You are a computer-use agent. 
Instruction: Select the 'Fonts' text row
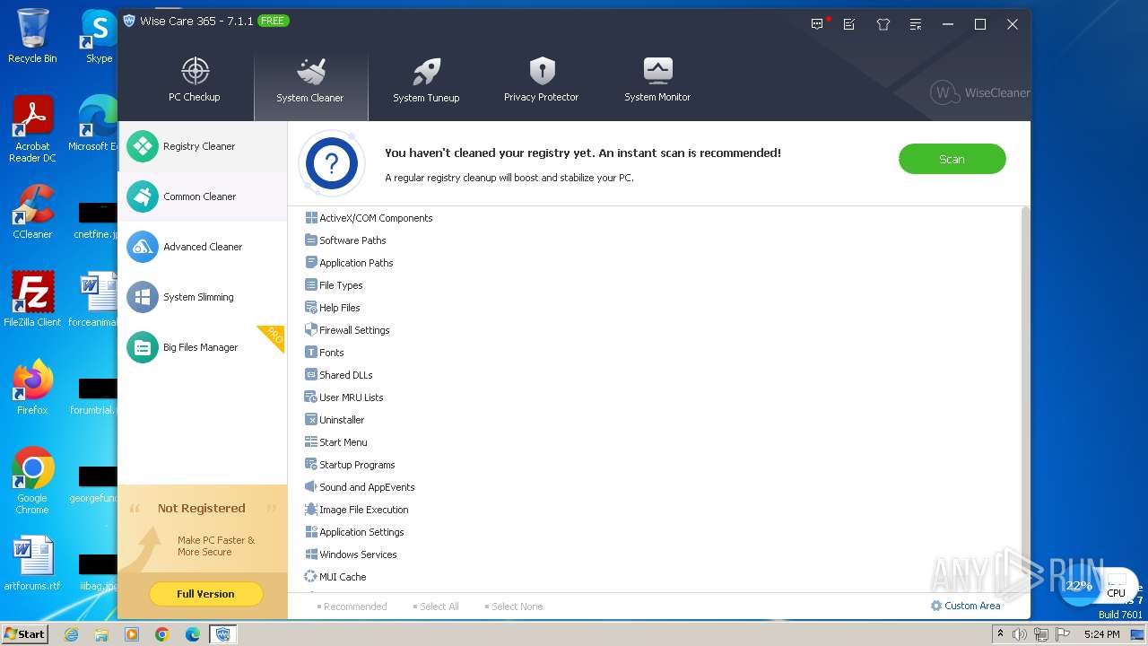point(332,353)
